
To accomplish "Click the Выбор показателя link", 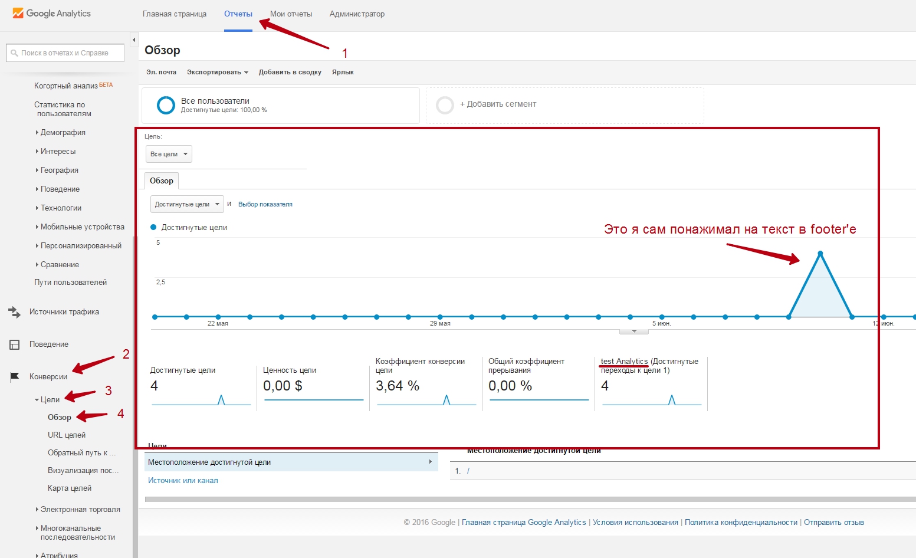I will pyautogui.click(x=265, y=204).
